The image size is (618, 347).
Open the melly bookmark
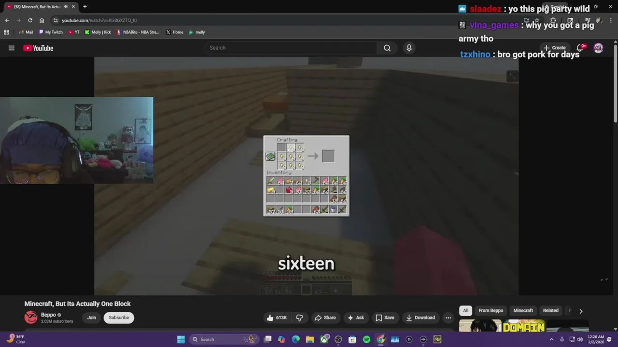[197, 32]
